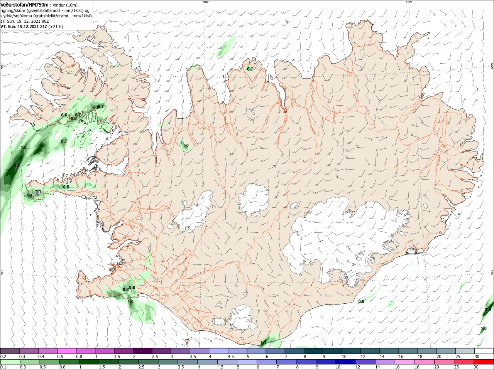The width and height of the screenshot is (494, 370).
Task: Pick the blue swatch labeled 8 in lower row
Action: [x=306, y=362]
